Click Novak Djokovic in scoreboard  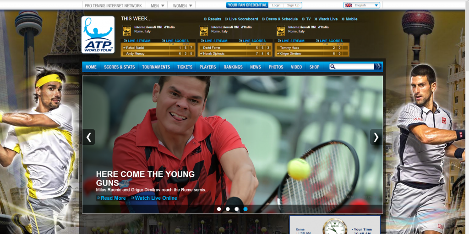213,53
